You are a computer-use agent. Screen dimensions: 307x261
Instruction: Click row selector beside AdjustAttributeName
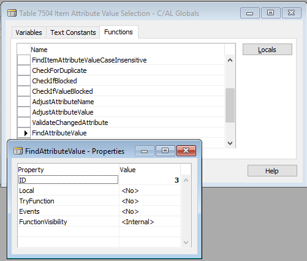(24, 102)
